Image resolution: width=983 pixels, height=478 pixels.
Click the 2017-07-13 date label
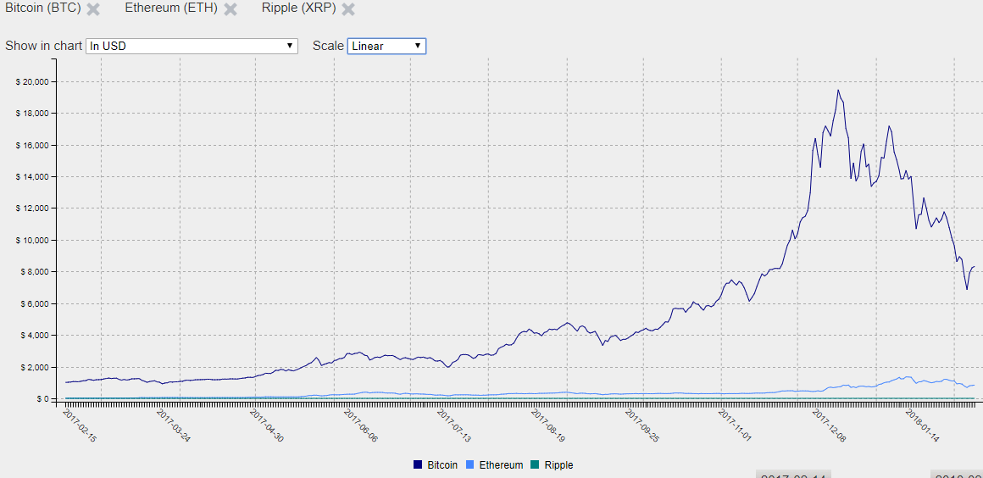[453, 425]
